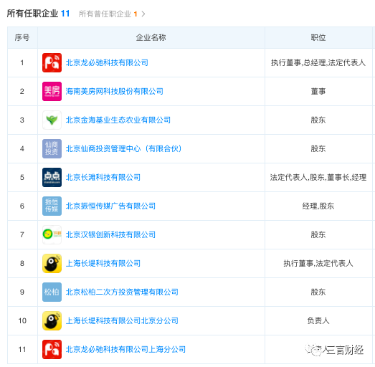Click the 仙商投资 logo tile
This screenshot has width=375, height=367.
pyautogui.click(x=52, y=148)
